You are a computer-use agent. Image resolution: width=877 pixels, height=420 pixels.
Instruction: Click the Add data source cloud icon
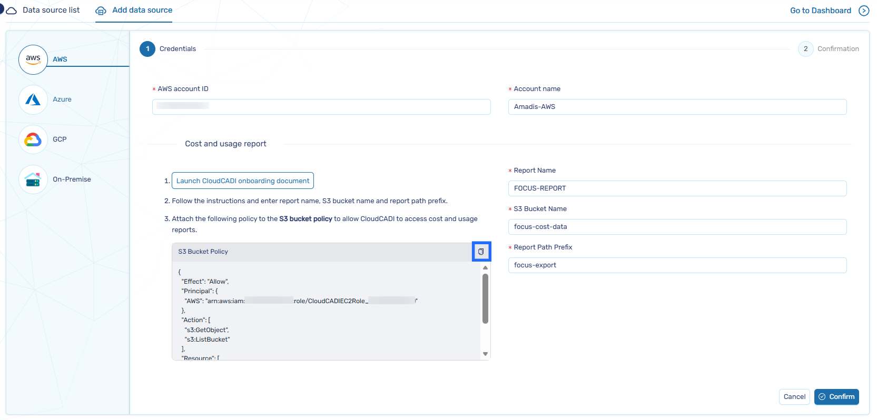pyautogui.click(x=101, y=11)
